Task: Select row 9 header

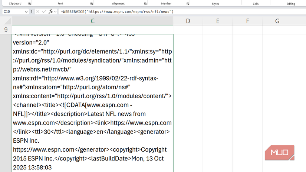Action: (x=6, y=30)
